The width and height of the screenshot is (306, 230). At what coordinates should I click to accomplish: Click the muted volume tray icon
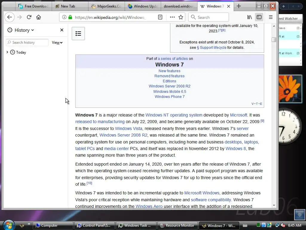[283, 225]
